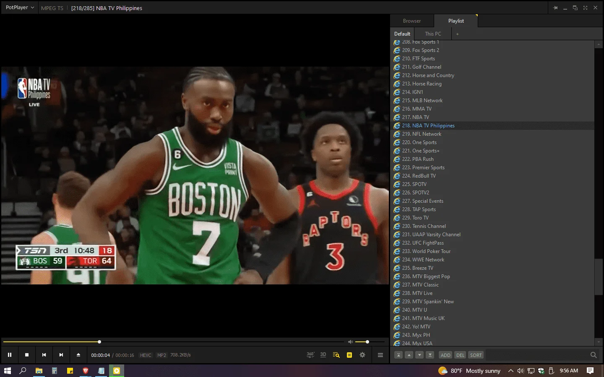The height and width of the screenshot is (377, 604).
Task: Adjust the volume slider
Action: [x=370, y=342]
